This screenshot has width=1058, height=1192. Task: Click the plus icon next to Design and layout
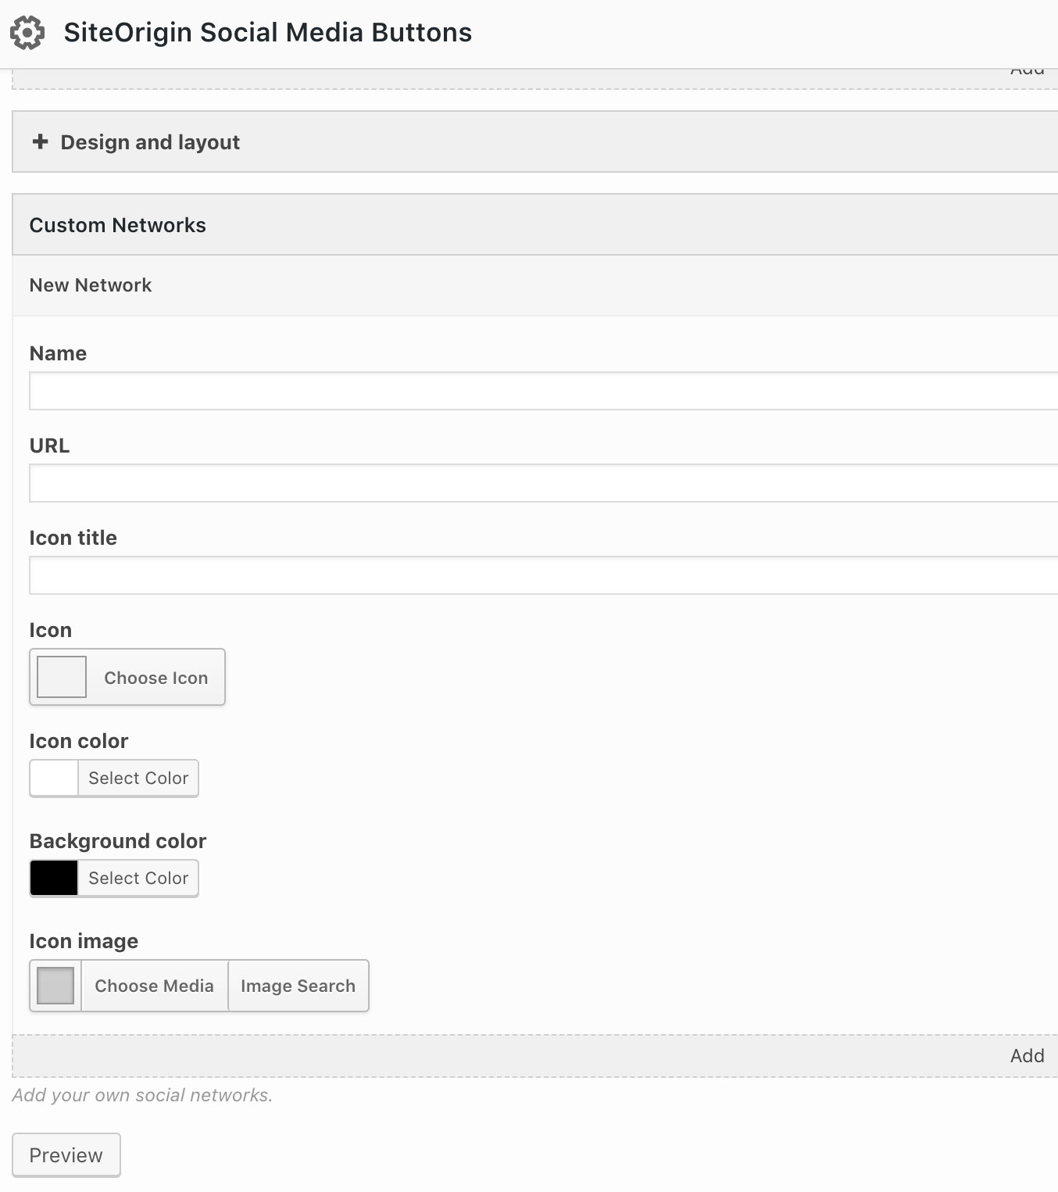click(40, 141)
